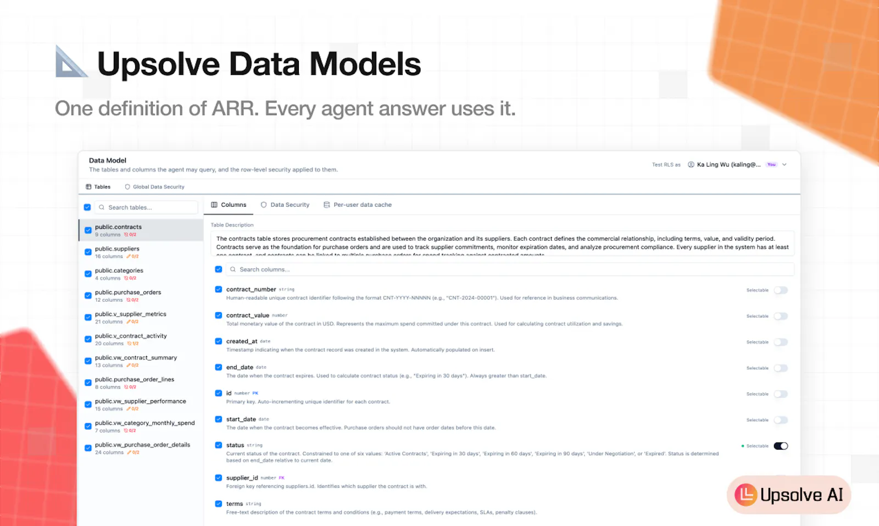Click the Search columns input field
This screenshot has width=879, height=526.
510,269
